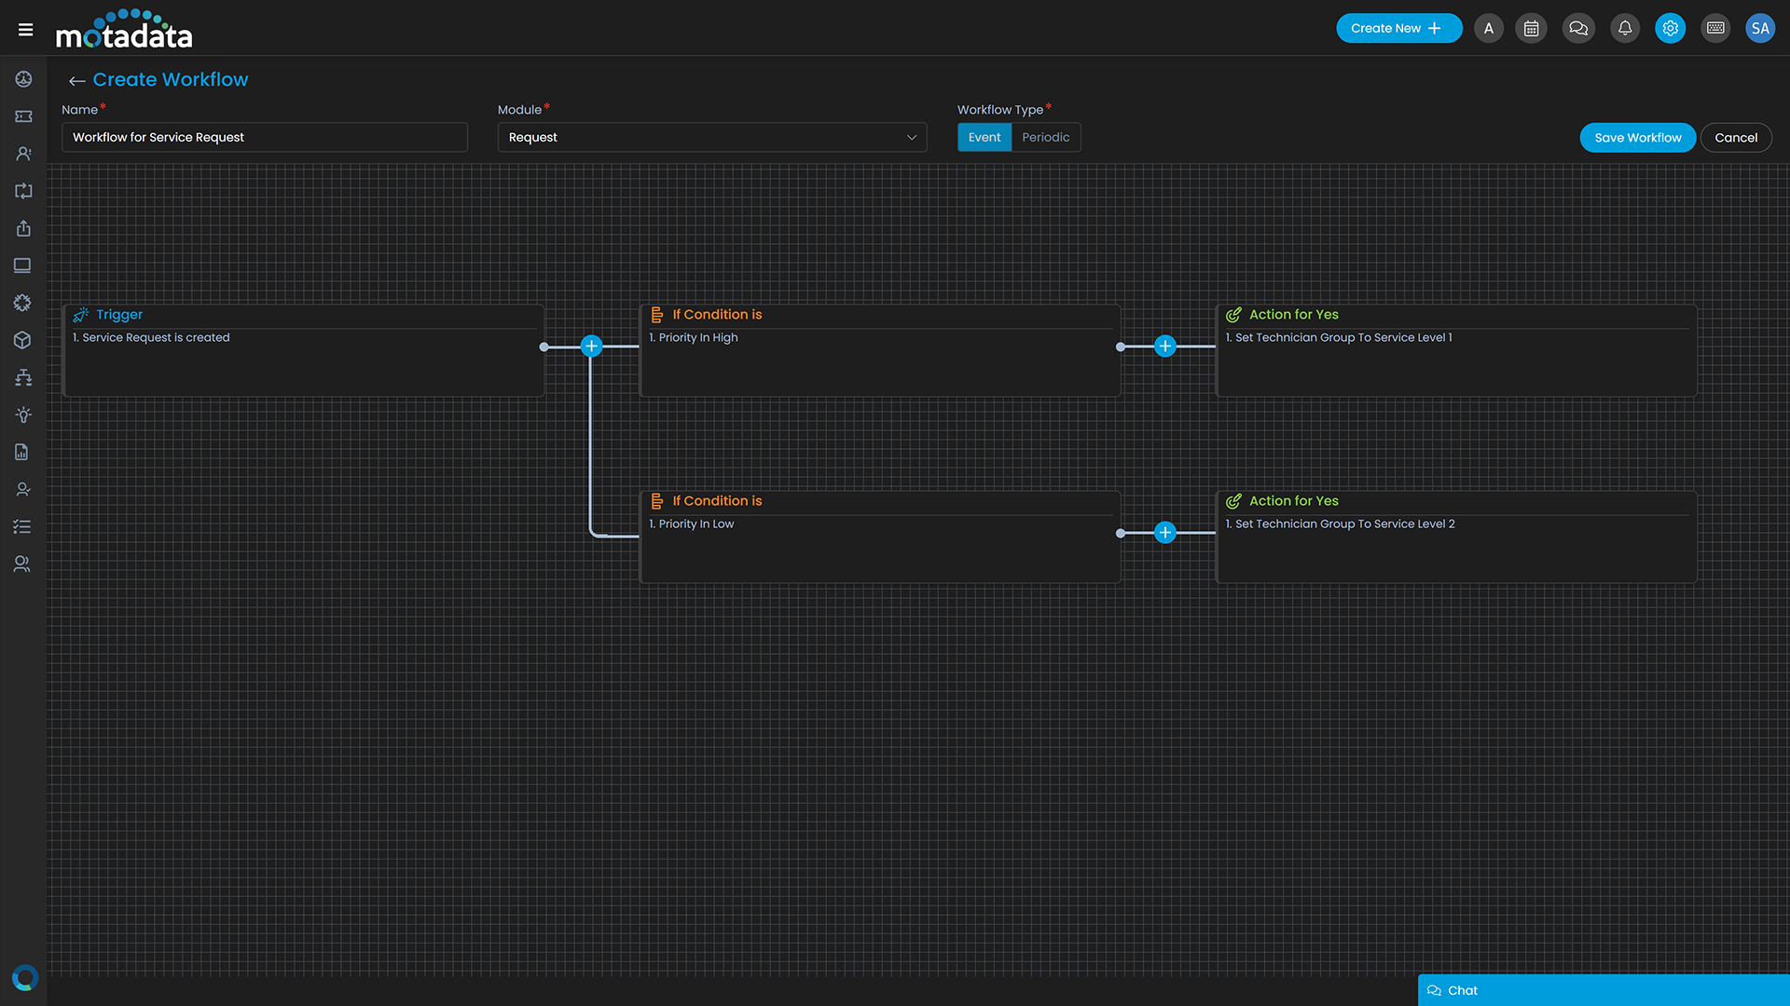Click the plus connector between Condition and Action Level 1

pyautogui.click(x=1164, y=346)
